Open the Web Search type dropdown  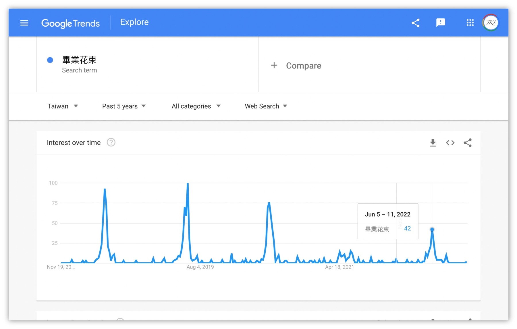tap(266, 106)
